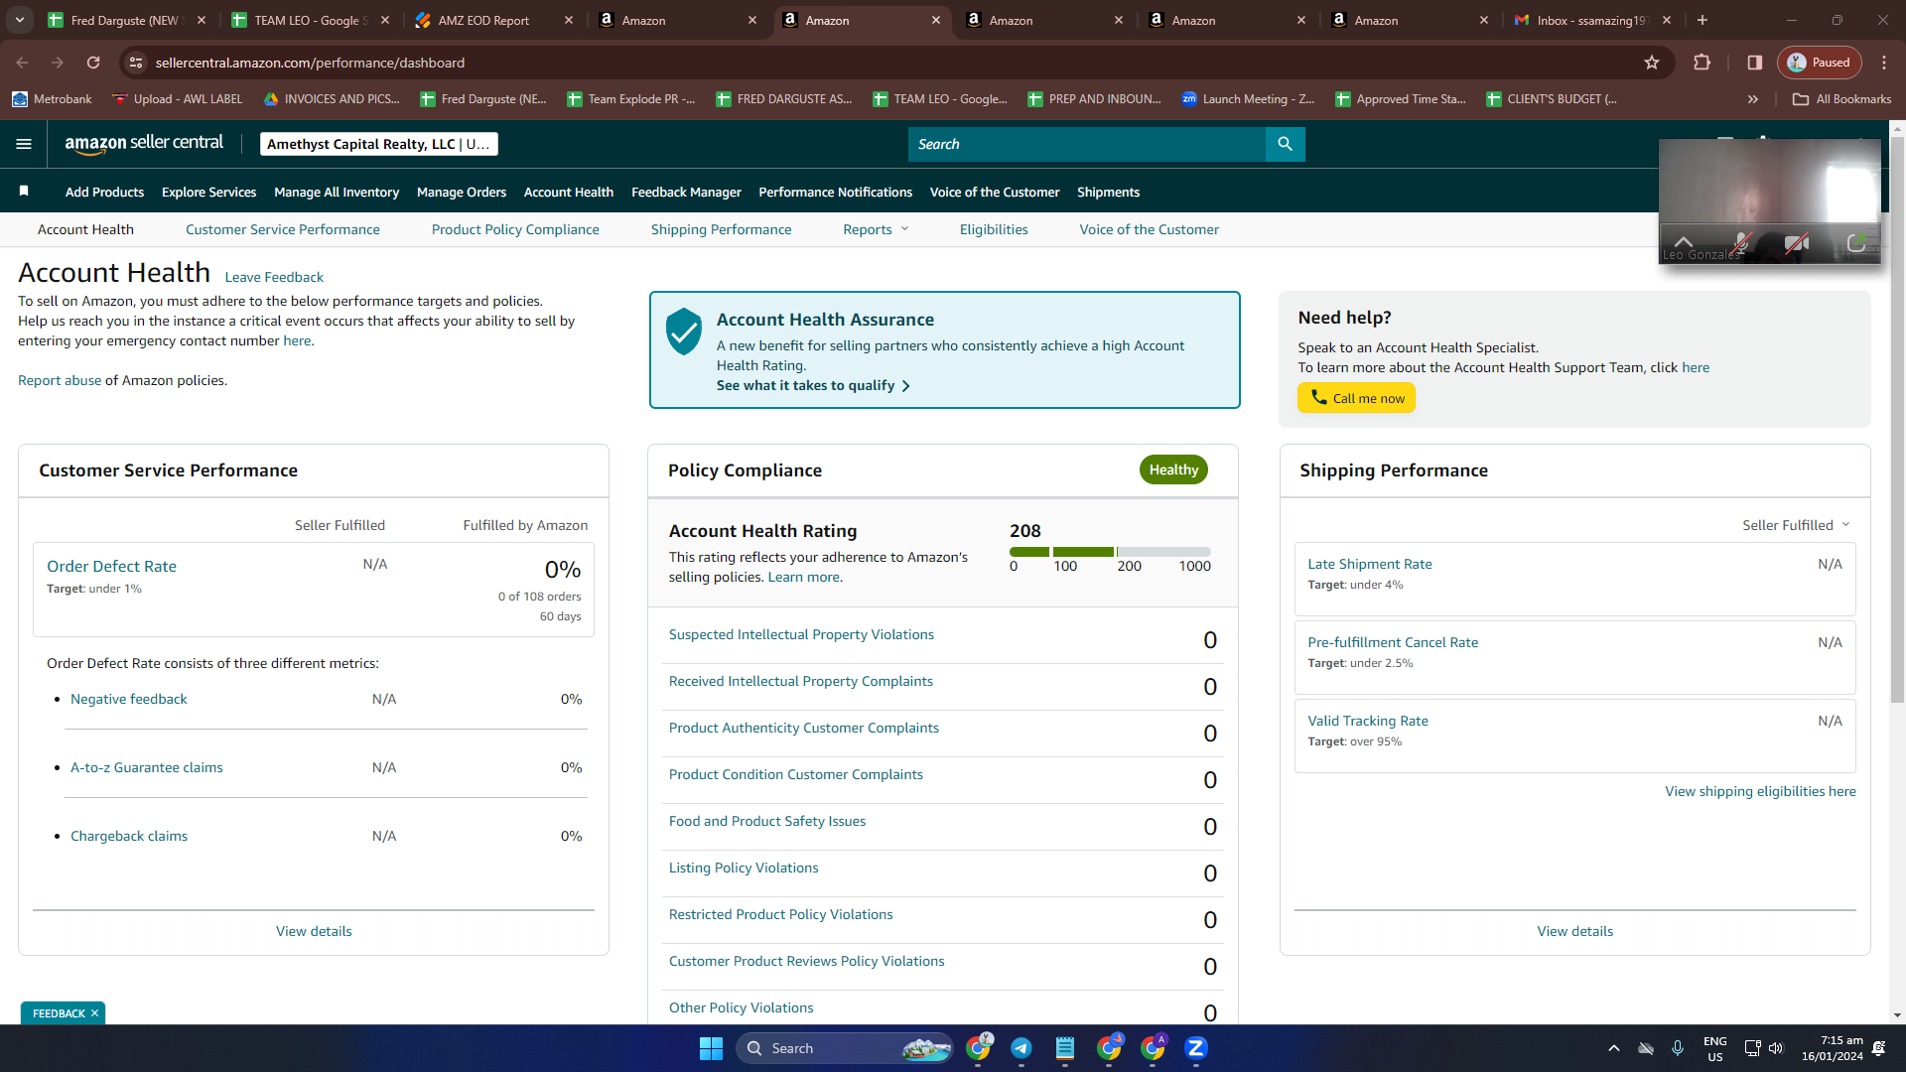Viewport: 1906px width, 1072px height.
Task: Open the Notepad app on taskbar
Action: click(1065, 1048)
